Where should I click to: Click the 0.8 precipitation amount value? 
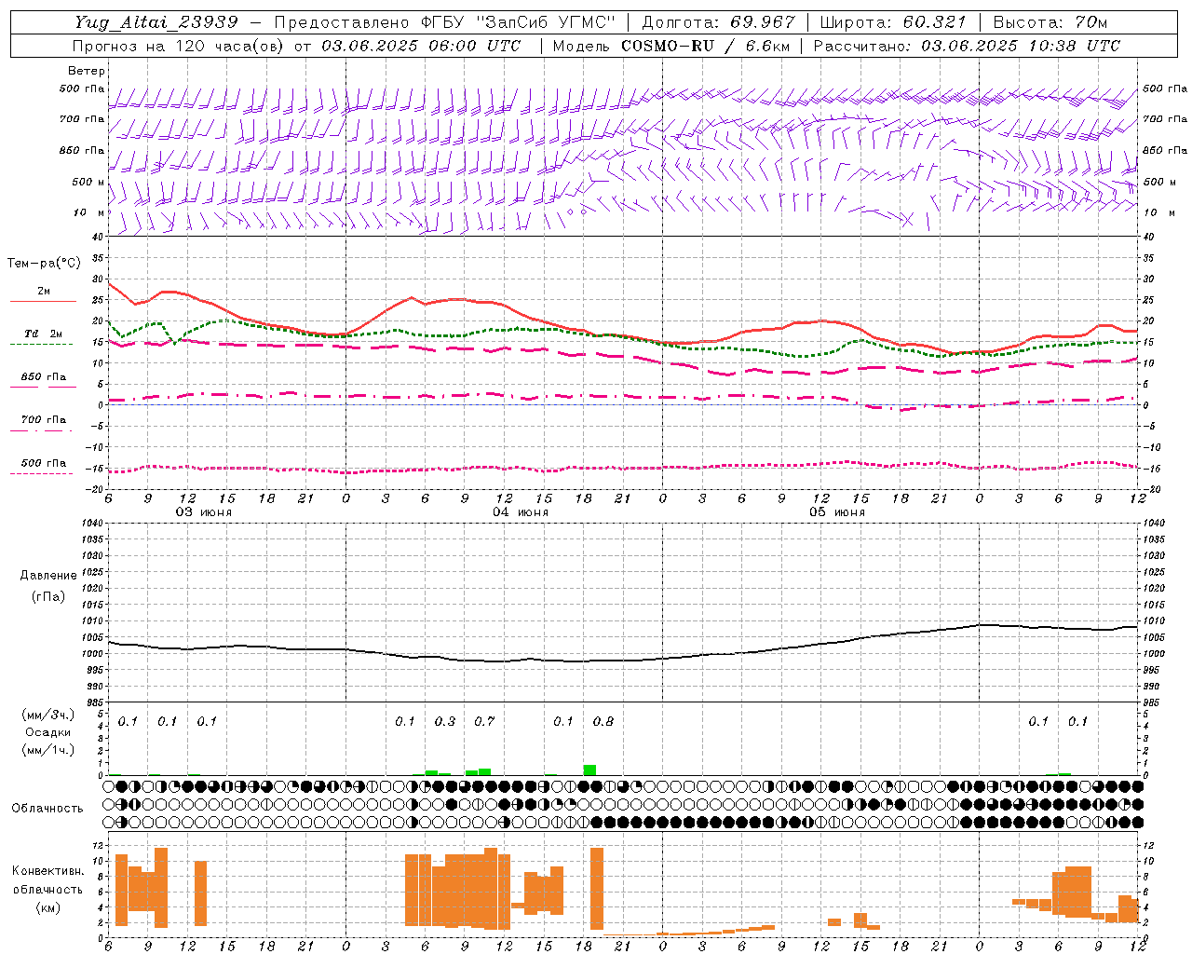pos(603,722)
